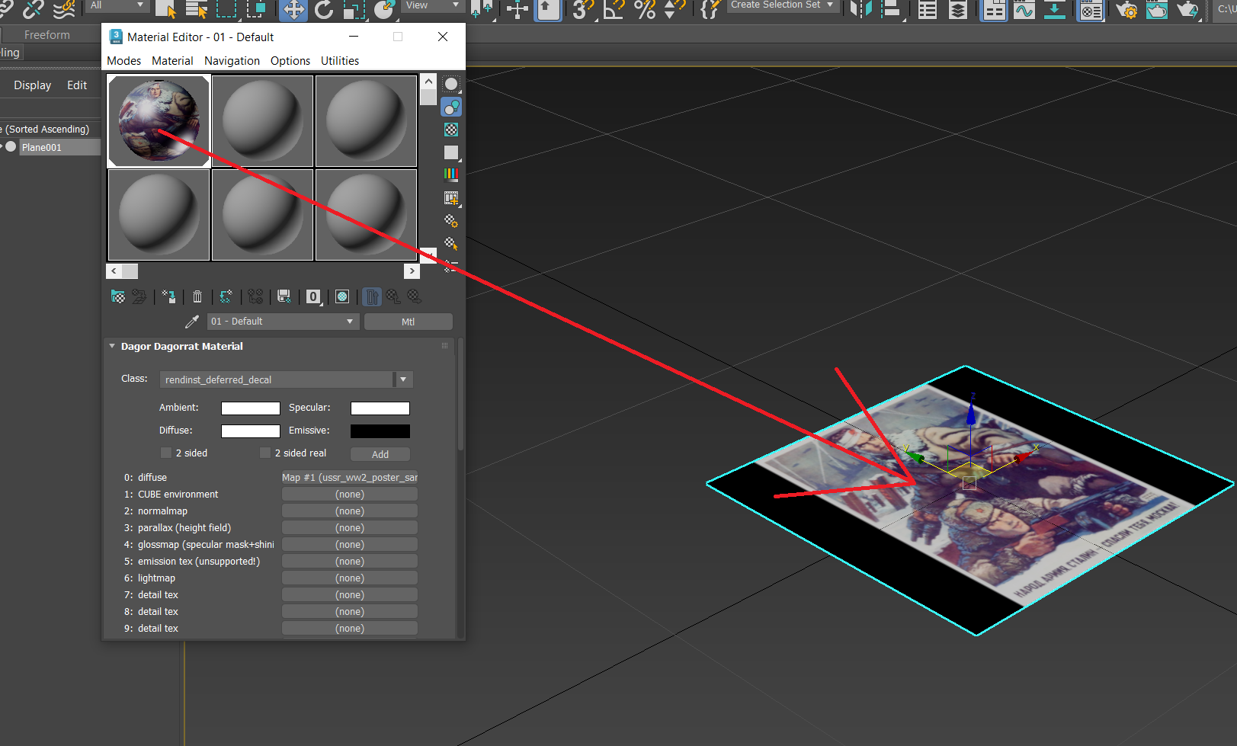
Task: Open the Utilities menu
Action: click(339, 61)
